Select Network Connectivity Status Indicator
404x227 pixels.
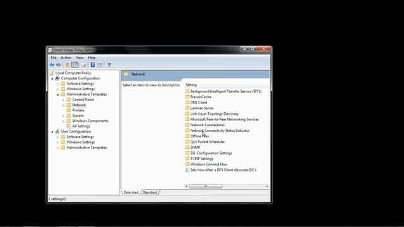pos(220,131)
